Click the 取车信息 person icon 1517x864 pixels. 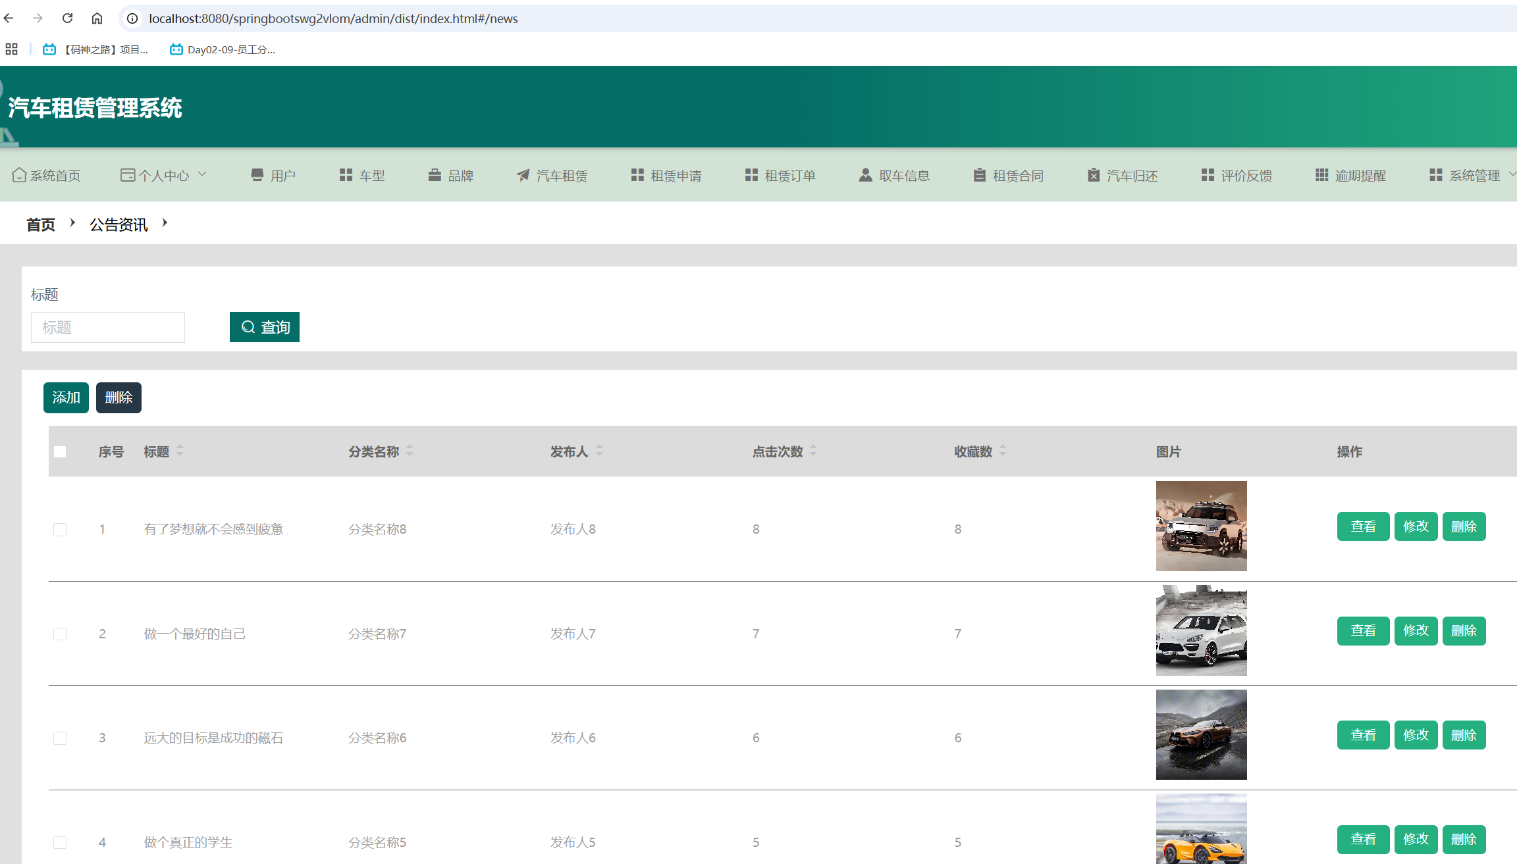pyautogui.click(x=865, y=175)
